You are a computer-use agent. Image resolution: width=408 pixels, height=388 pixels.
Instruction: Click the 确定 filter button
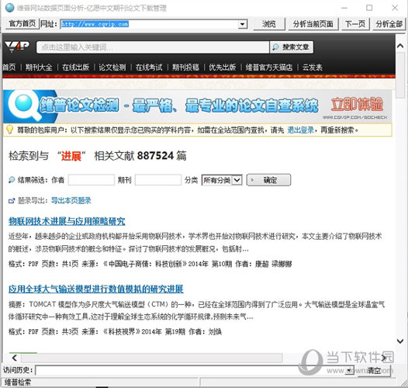click(x=268, y=180)
